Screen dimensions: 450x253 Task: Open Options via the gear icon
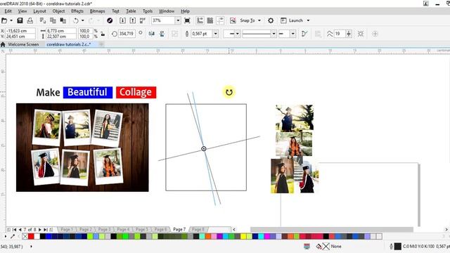pos(271,20)
